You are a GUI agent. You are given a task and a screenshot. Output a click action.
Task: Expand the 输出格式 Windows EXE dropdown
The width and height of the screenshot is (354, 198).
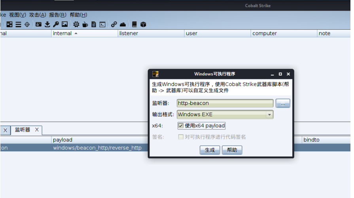[269, 115]
